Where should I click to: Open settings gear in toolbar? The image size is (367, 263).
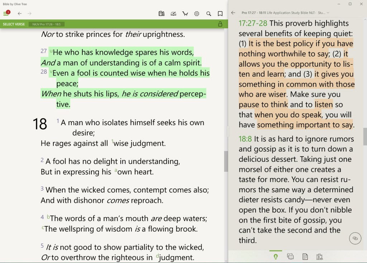(x=197, y=14)
